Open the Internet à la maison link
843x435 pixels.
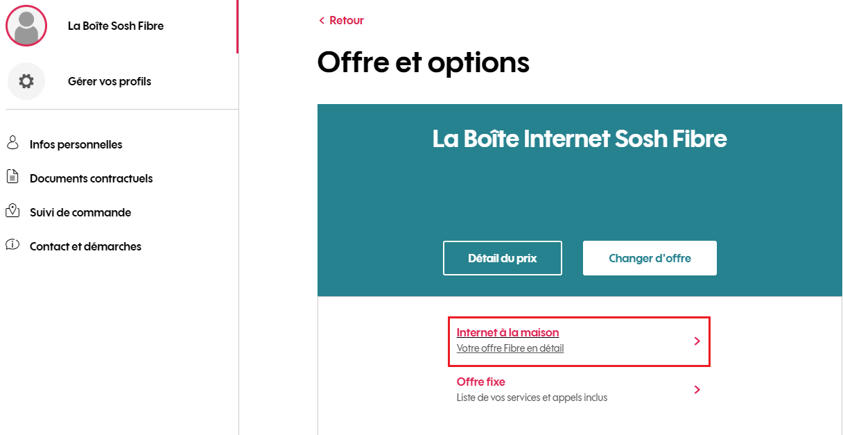click(x=508, y=332)
